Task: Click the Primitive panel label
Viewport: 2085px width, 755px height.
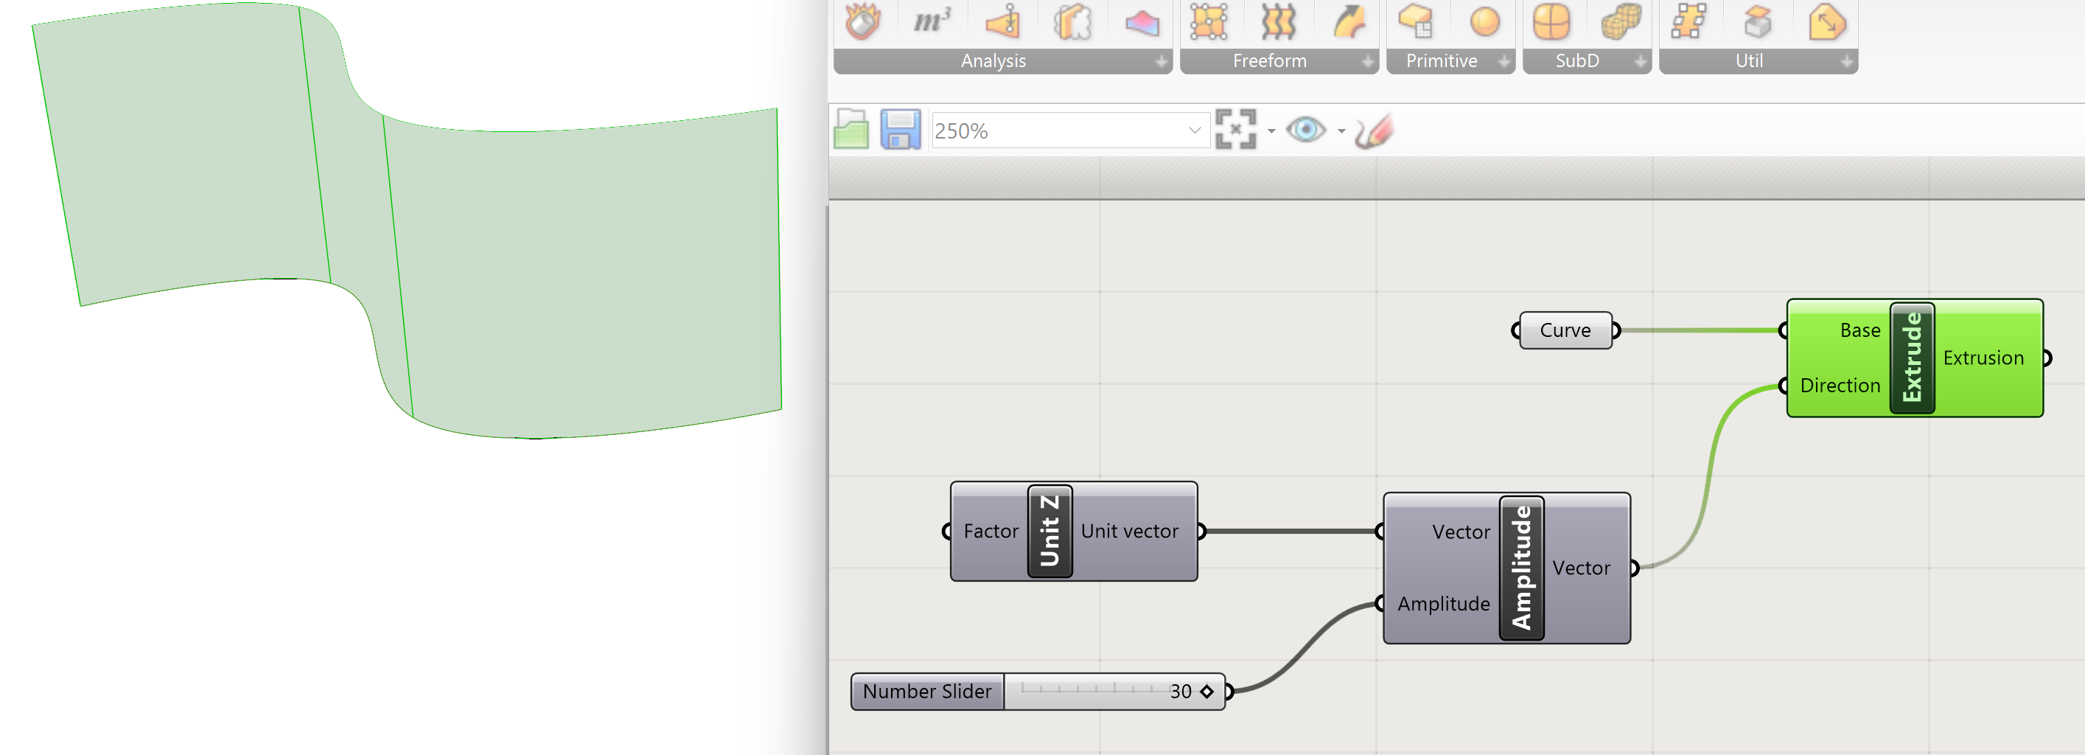Action: (x=1441, y=62)
